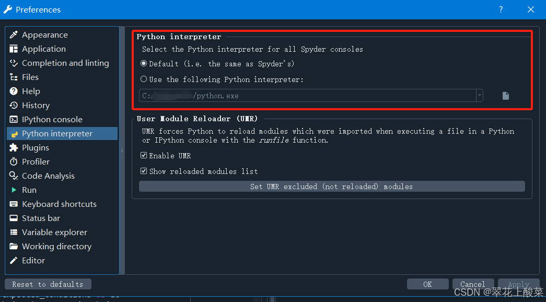The image size is (546, 302).
Task: Expand the interpreter path dropdown arrow
Action: 479,96
